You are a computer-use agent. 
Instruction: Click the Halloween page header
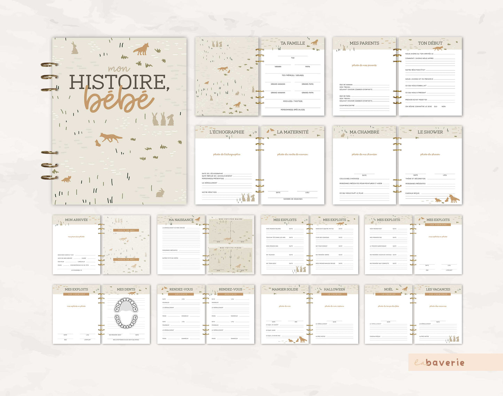pyautogui.click(x=334, y=289)
